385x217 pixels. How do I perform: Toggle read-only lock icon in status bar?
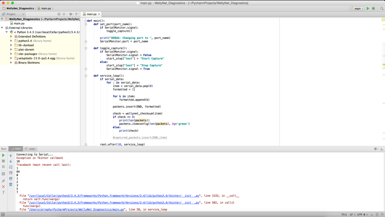(371, 214)
